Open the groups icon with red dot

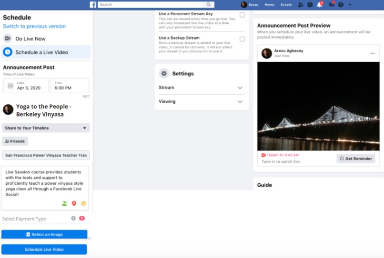click(x=331, y=4)
